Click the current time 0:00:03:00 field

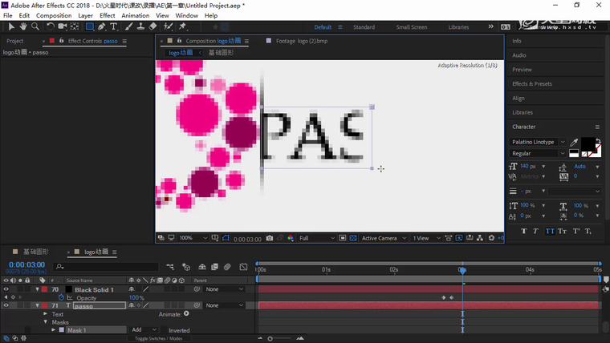coord(26,264)
